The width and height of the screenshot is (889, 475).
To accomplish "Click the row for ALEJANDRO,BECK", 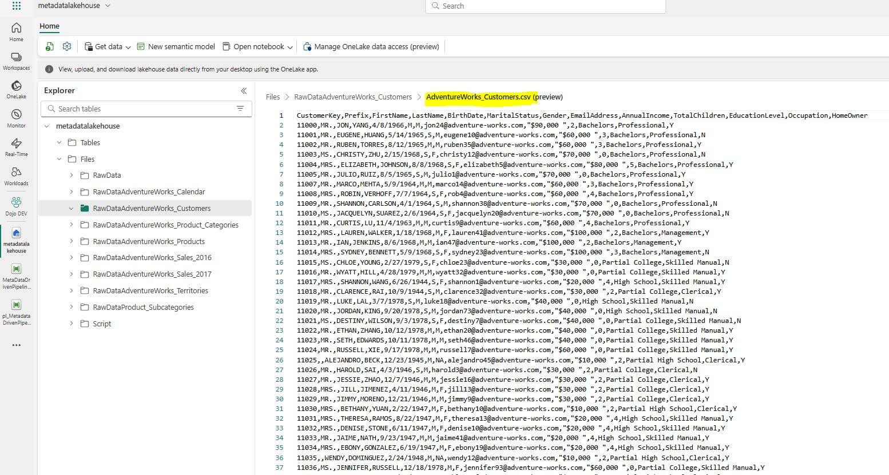I will point(521,360).
